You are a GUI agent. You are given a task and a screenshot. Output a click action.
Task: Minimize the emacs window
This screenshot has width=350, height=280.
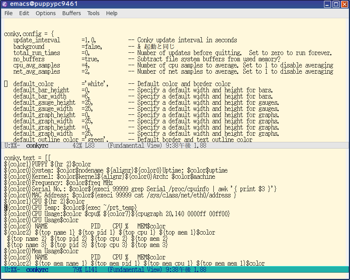click(x=327, y=4)
